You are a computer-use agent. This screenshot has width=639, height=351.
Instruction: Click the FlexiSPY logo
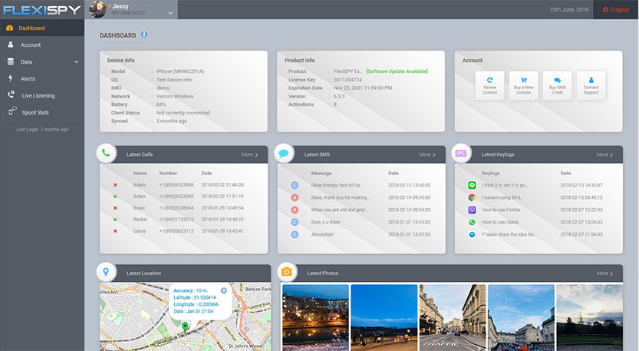point(41,10)
